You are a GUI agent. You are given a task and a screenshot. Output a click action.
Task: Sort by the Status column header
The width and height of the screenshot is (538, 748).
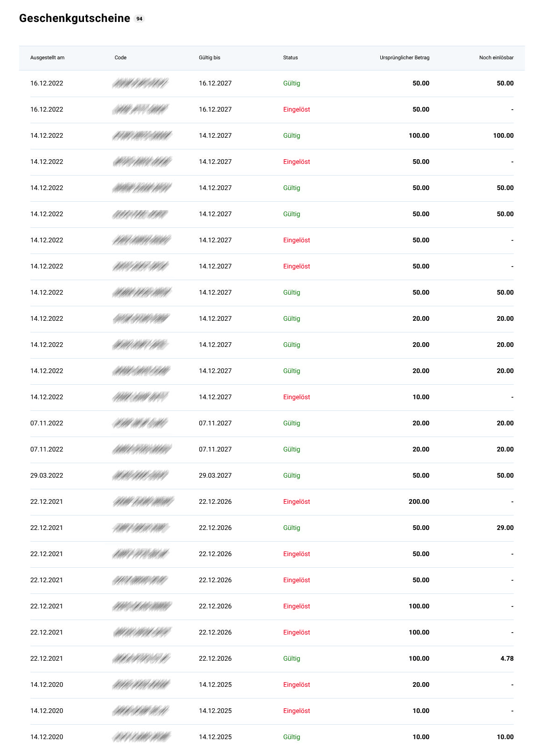(x=290, y=58)
